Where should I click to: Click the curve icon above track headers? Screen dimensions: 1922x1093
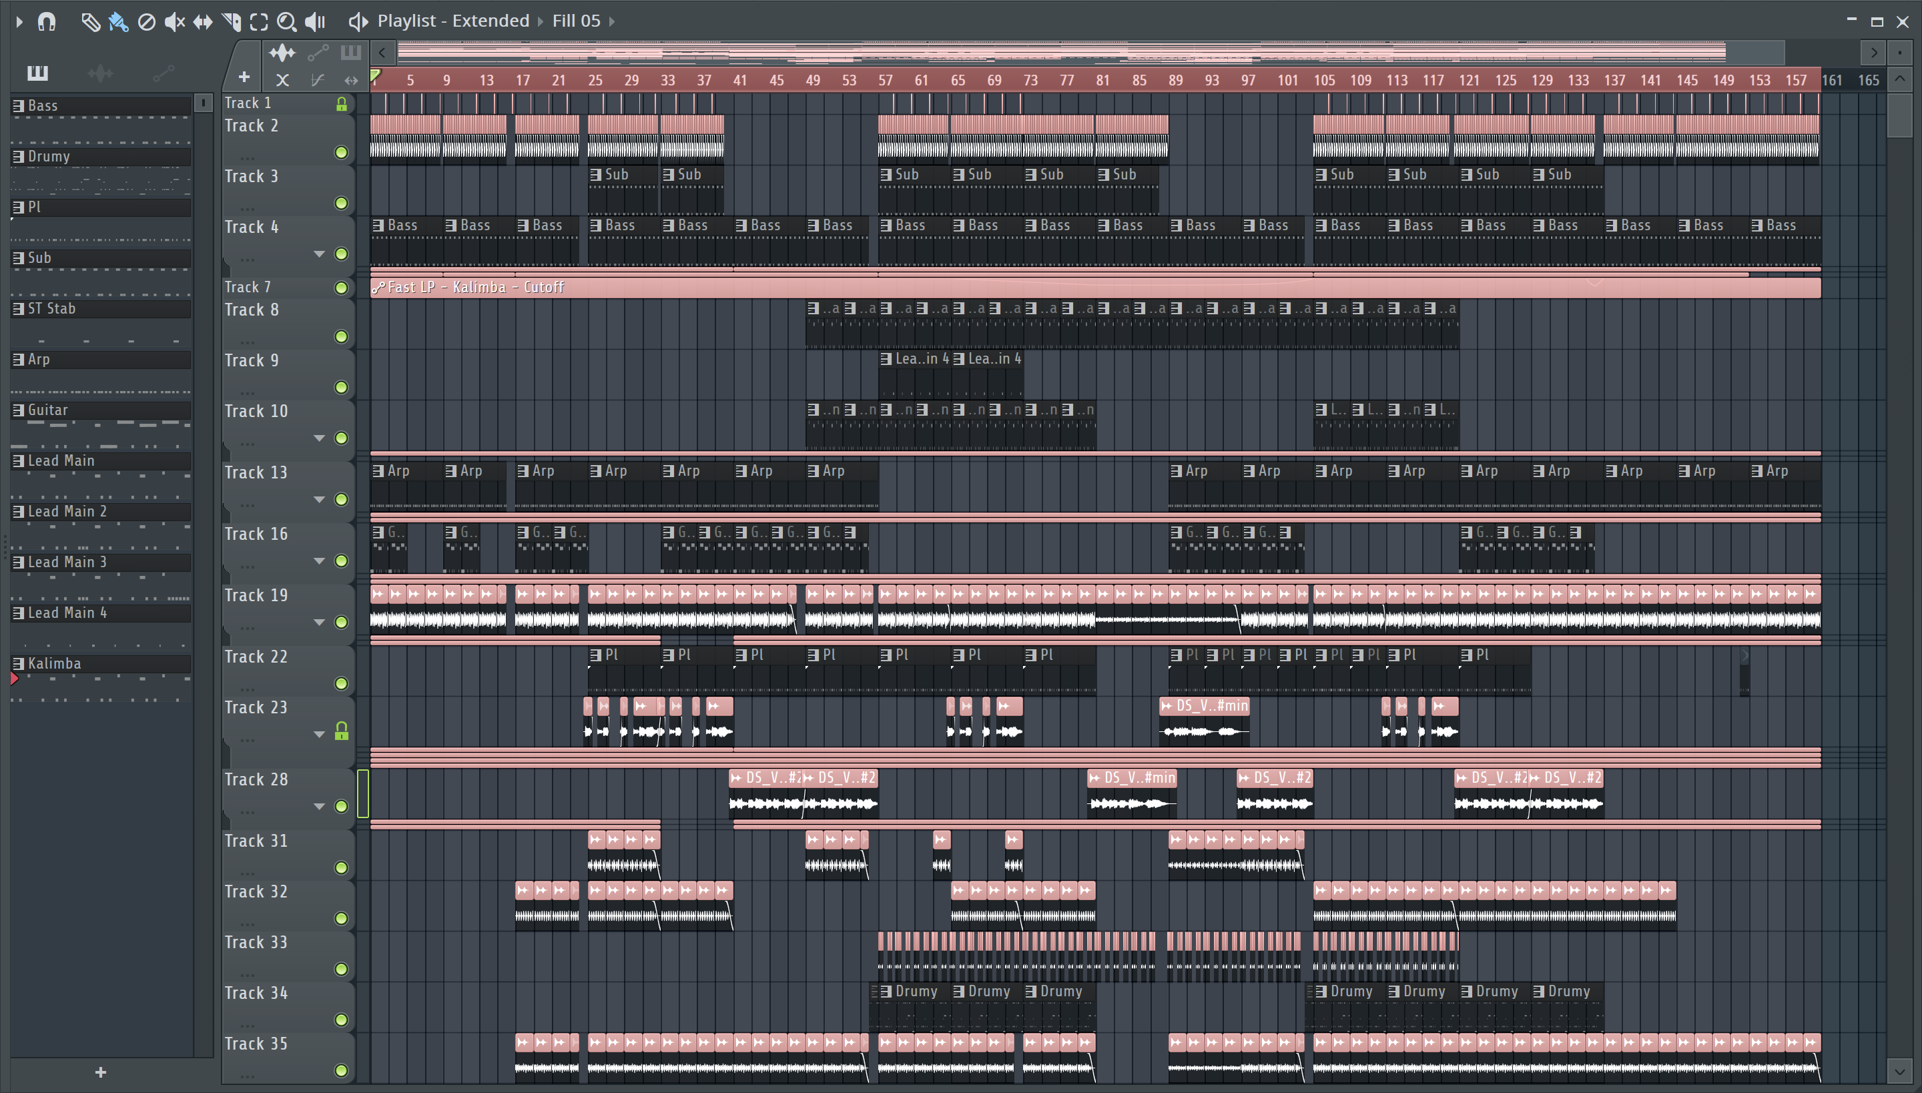pos(317,79)
